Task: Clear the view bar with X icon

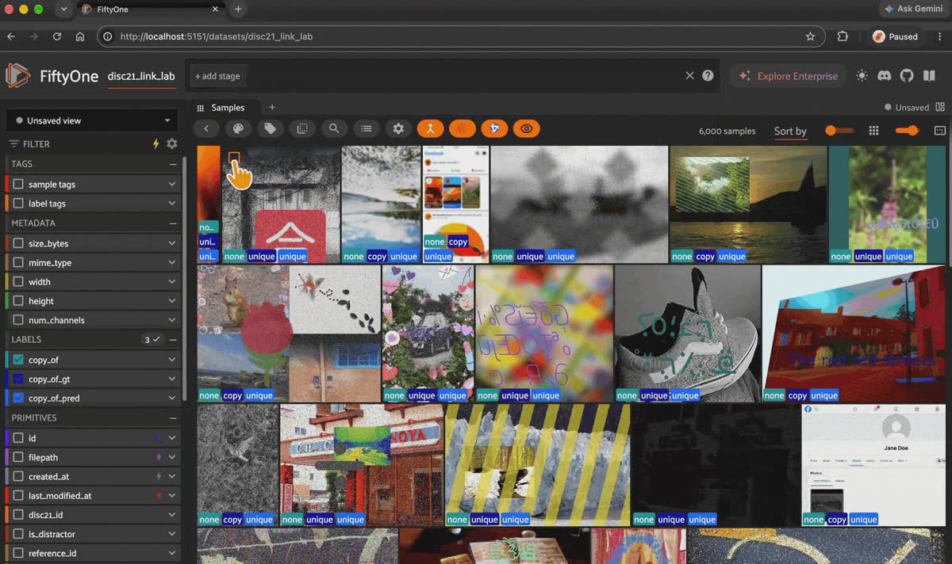Action: [689, 76]
